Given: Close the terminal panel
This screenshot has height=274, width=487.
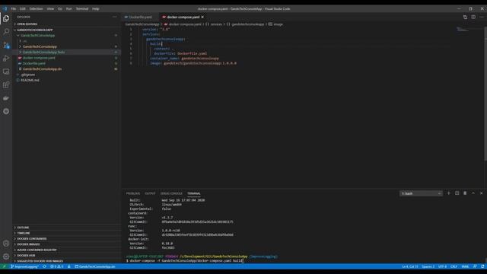Looking at the screenshot, I should [x=481, y=193].
